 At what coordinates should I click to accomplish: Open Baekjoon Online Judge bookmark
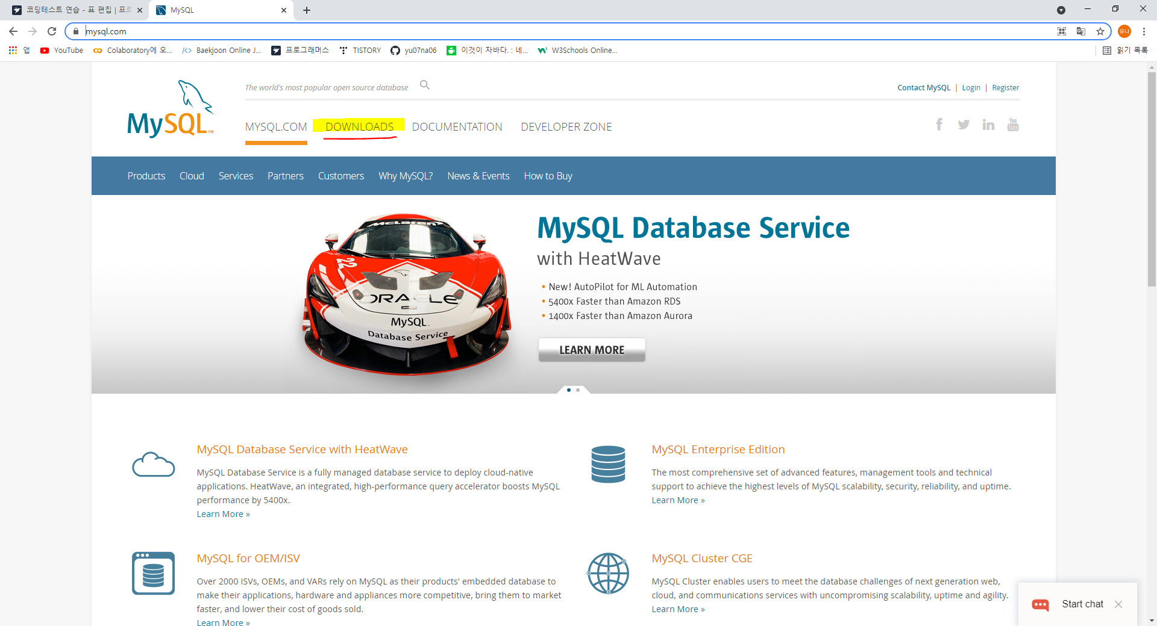click(222, 51)
